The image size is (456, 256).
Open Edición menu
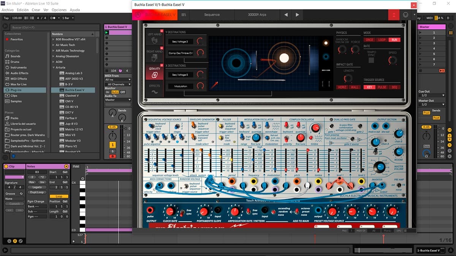pos(23,10)
